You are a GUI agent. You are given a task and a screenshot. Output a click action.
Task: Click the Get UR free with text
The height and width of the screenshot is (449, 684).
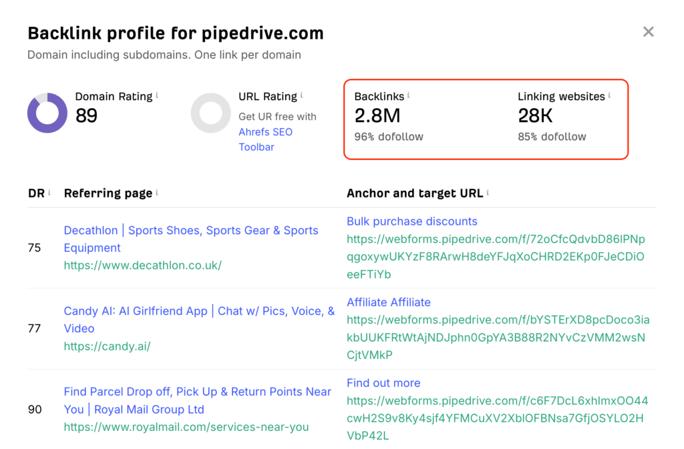277,117
